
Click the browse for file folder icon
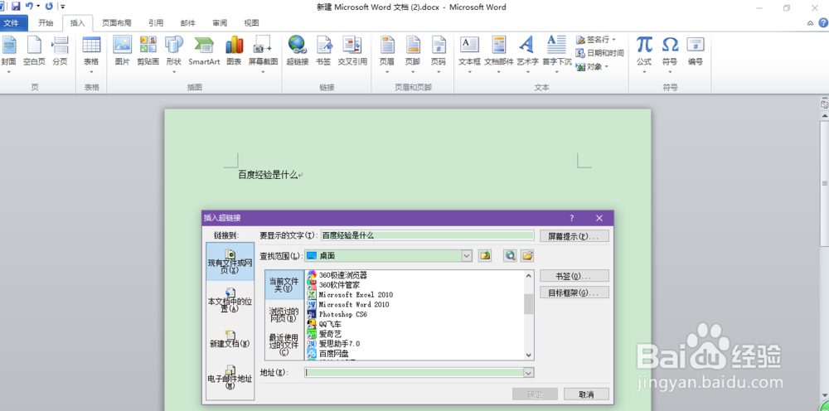point(526,256)
